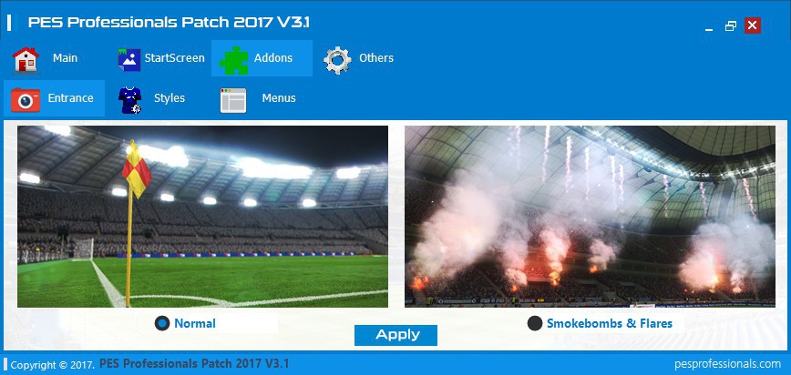This screenshot has height=375, width=791.
Task: Click the red camera Entrance icon
Action: [26, 99]
